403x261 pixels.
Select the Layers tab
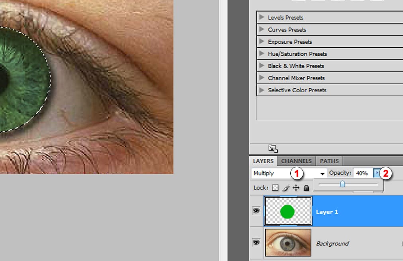263,161
